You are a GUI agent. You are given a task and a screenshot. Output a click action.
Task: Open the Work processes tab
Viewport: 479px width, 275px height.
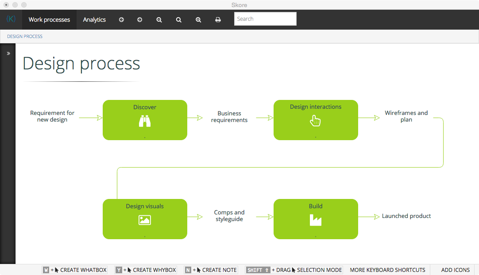click(x=49, y=19)
